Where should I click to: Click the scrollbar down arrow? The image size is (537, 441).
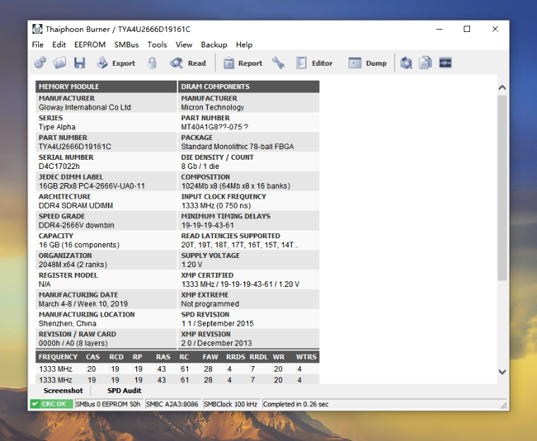pos(502,372)
